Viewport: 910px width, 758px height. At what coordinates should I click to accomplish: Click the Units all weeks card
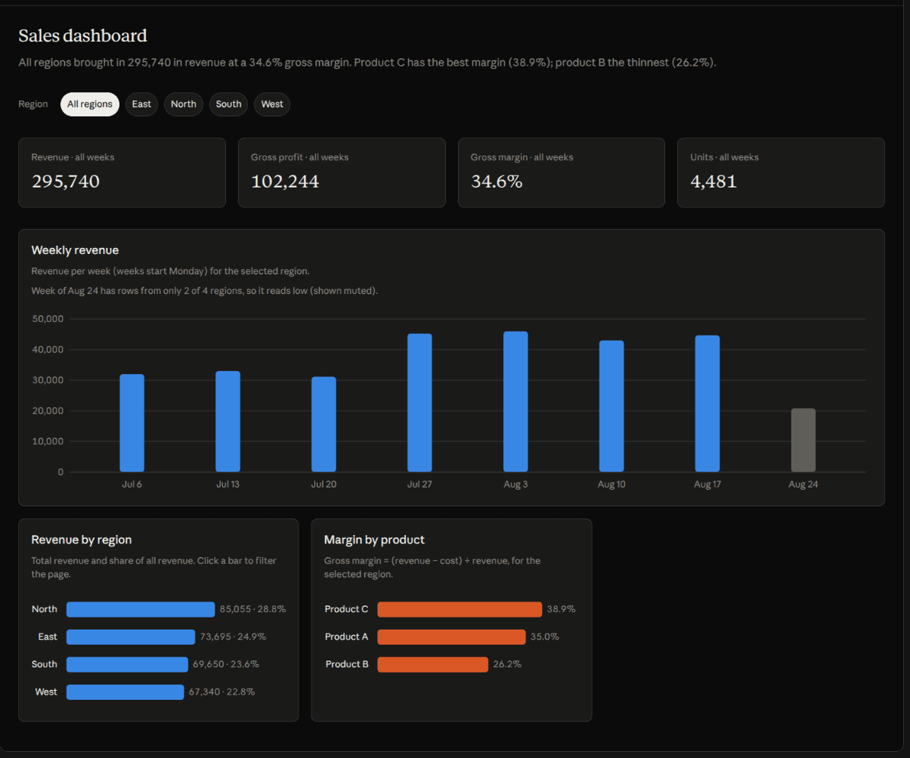point(781,172)
